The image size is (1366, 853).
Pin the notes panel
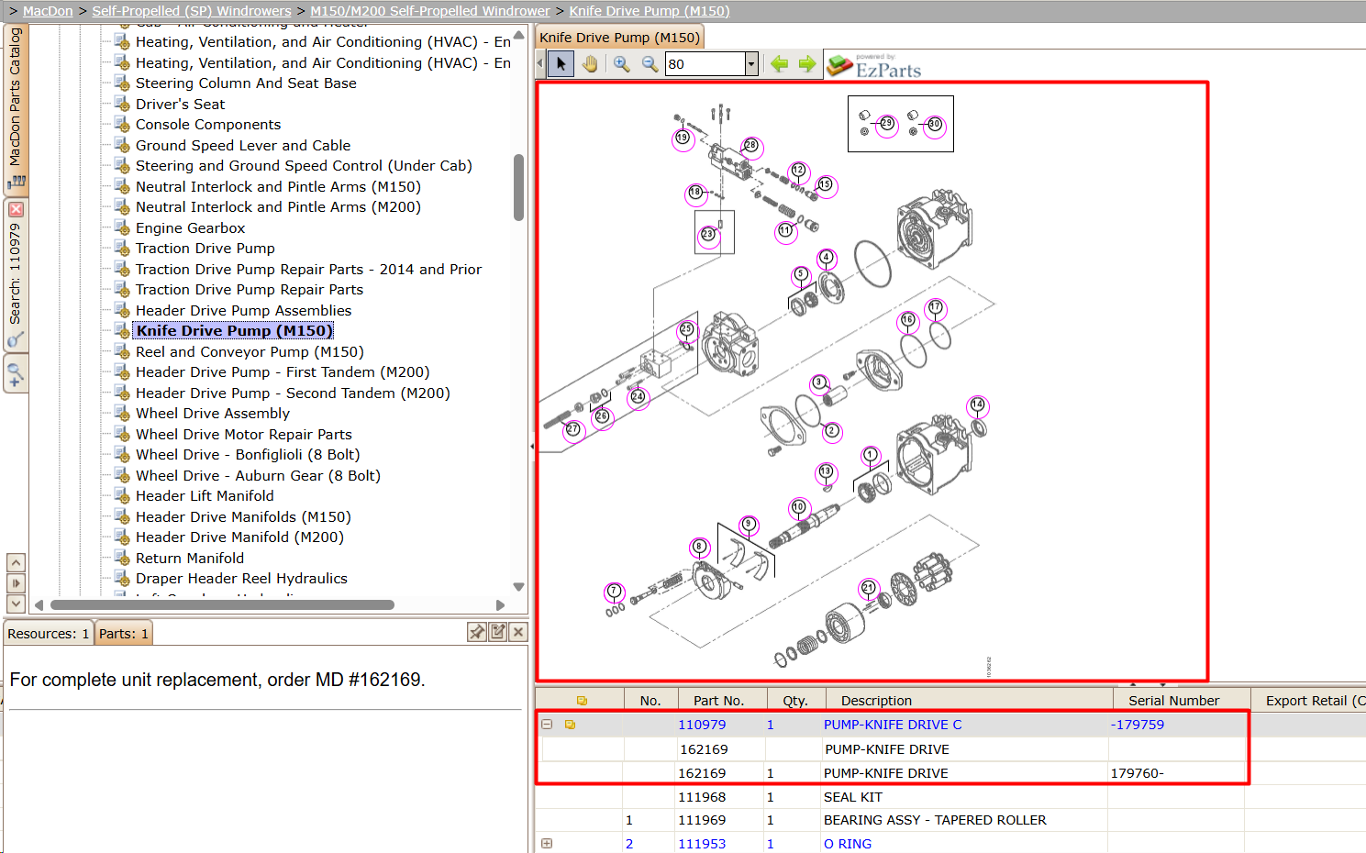[477, 632]
